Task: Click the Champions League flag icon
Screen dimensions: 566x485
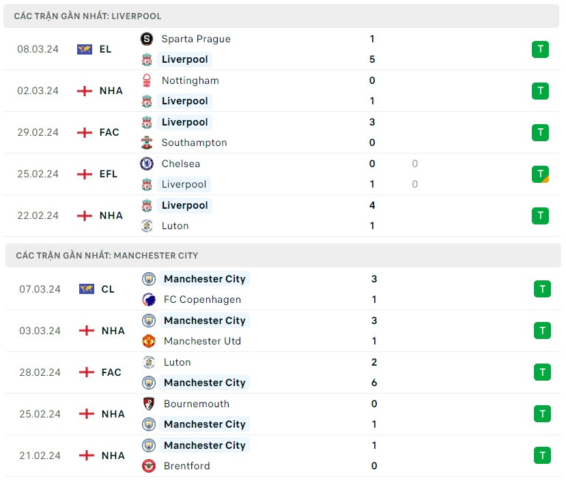Action: (87, 289)
